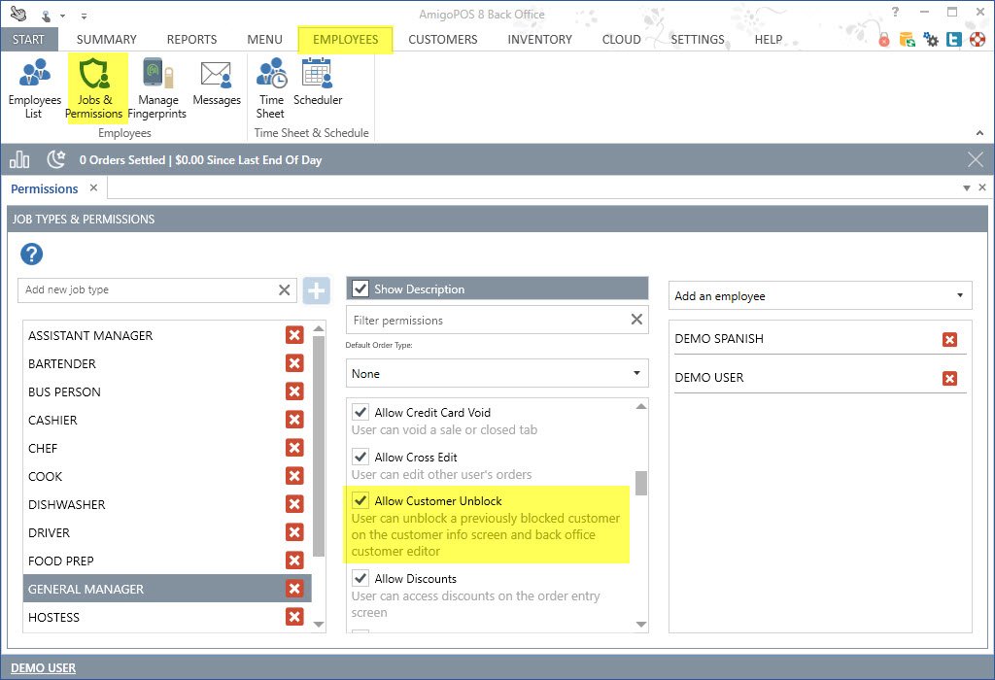Image resolution: width=995 pixels, height=680 pixels.
Task: Open the Time Sheet tool
Action: [x=270, y=87]
